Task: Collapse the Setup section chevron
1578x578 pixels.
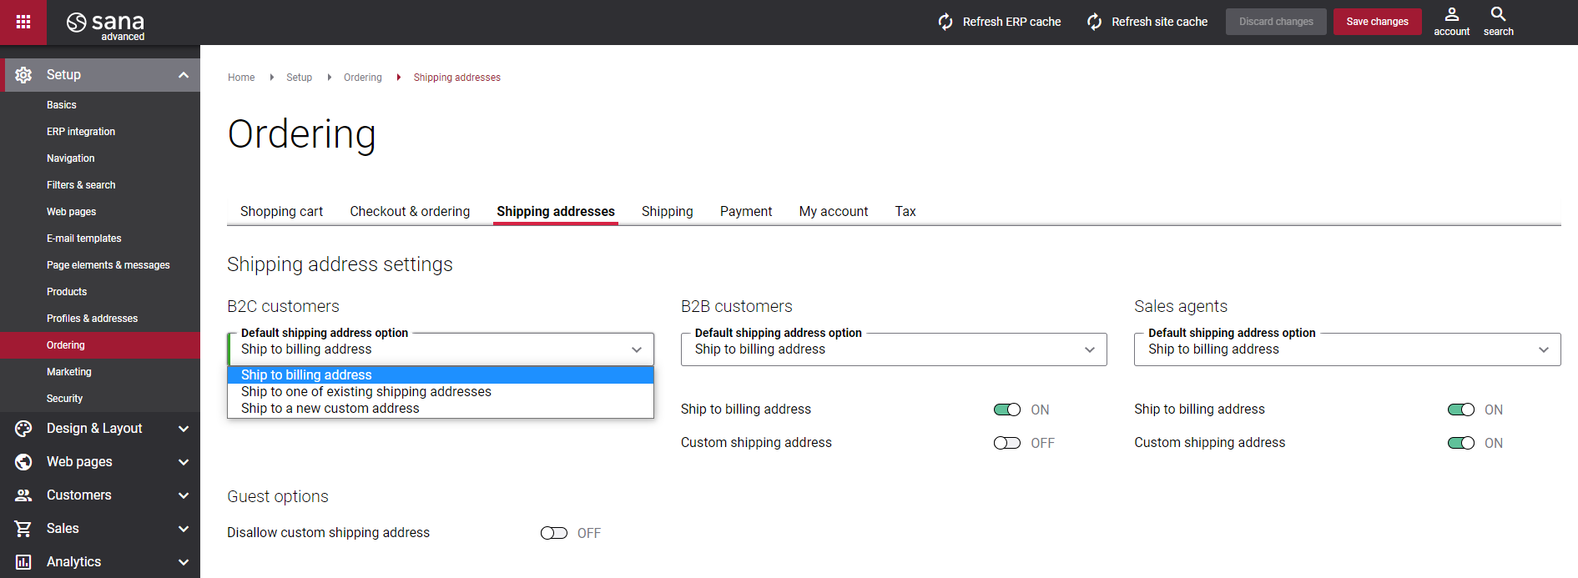Action: click(184, 75)
